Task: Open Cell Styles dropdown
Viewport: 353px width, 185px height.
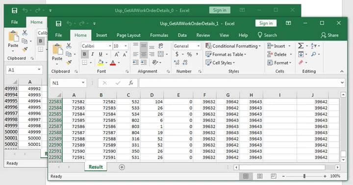Action: pyautogui.click(x=220, y=63)
